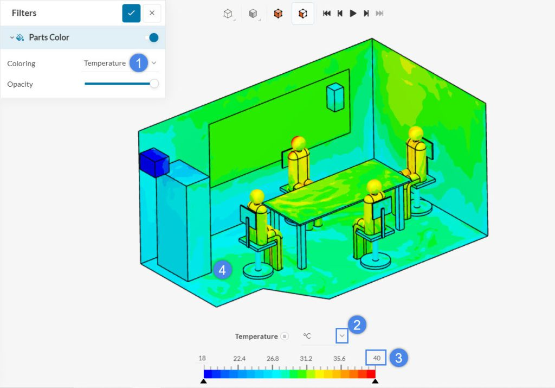Play the animation

click(353, 14)
